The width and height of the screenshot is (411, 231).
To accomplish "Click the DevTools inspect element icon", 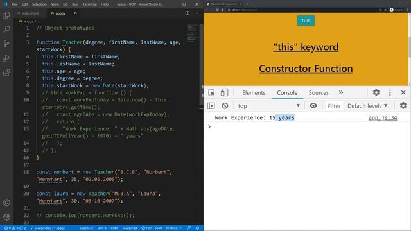I will pos(211,92).
